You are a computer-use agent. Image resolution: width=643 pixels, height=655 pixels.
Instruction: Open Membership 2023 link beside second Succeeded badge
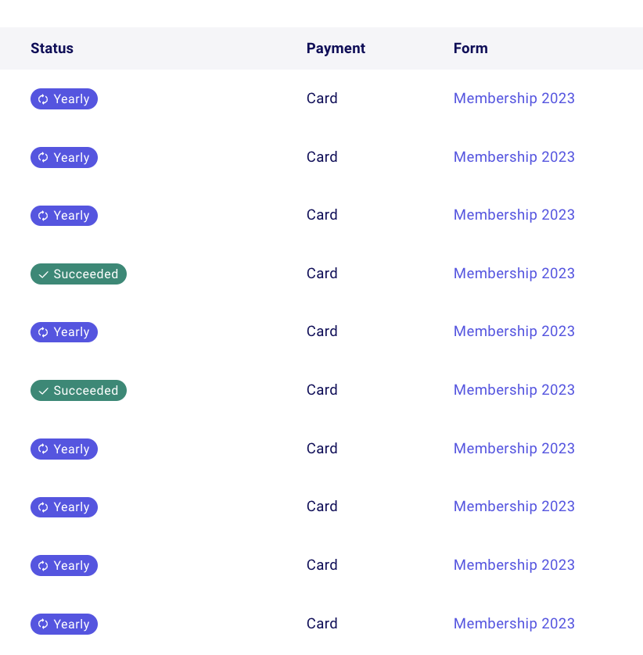(514, 390)
